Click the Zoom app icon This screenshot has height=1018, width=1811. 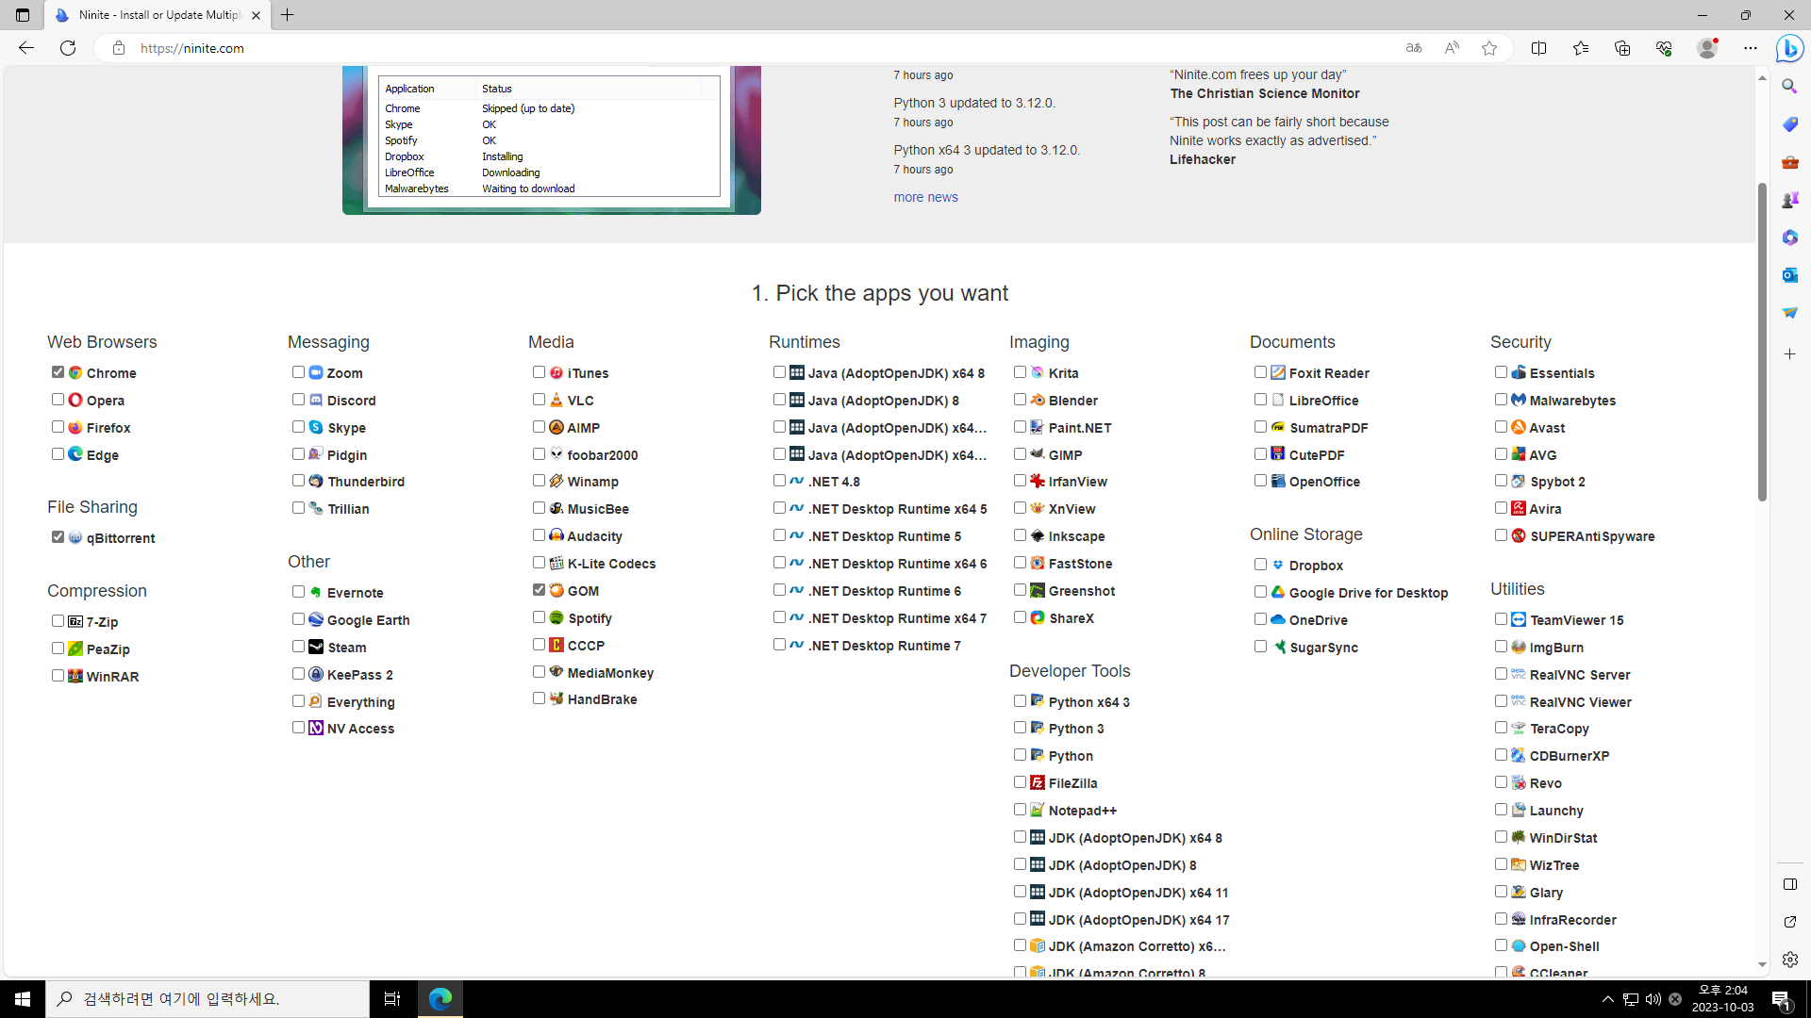[x=316, y=373]
